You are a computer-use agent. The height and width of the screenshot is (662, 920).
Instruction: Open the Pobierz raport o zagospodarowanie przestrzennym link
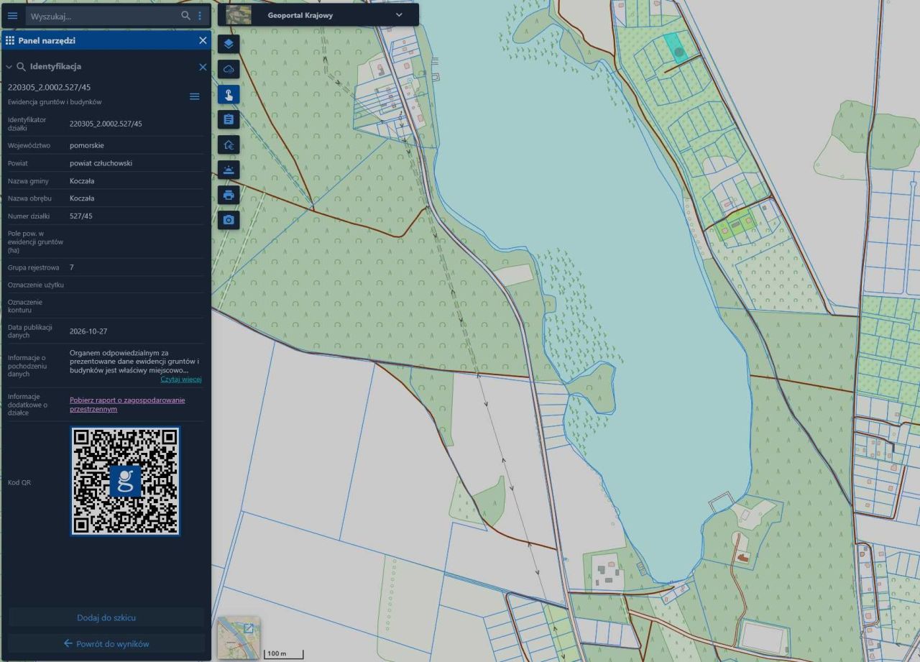(127, 404)
